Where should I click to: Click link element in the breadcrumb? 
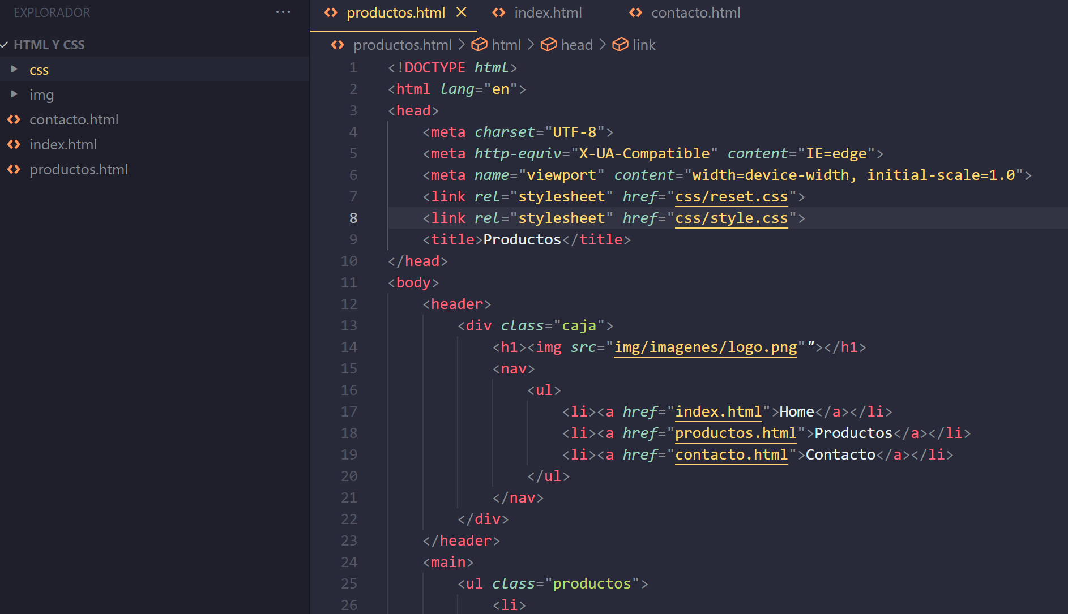pos(644,45)
